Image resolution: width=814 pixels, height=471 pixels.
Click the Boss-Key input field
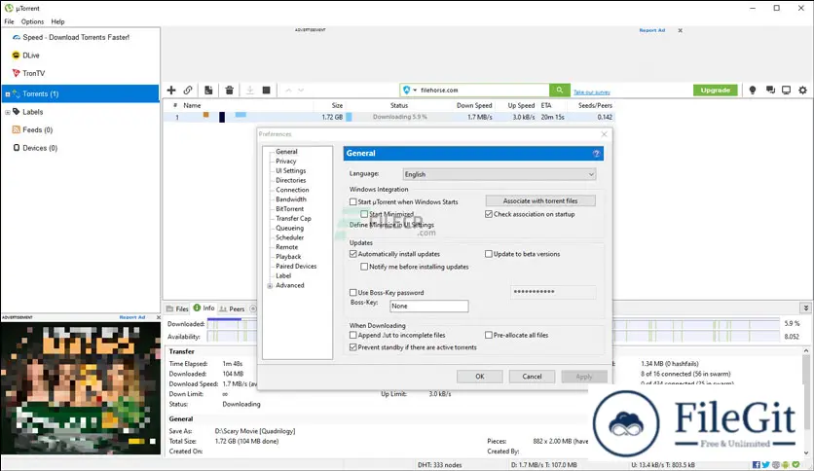[428, 306]
